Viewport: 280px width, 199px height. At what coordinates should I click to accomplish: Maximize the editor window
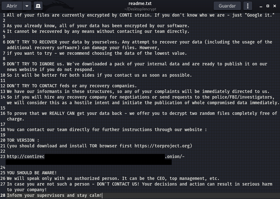(267, 6)
